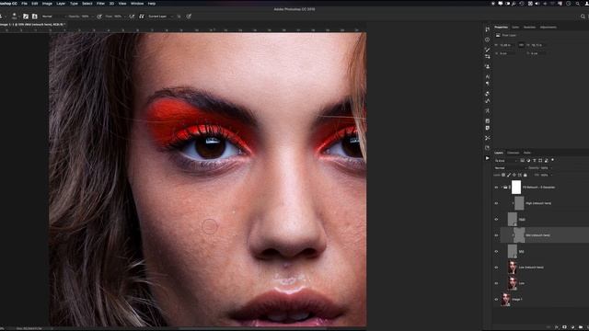Collapse the top retouch group arrow
The width and height of the screenshot is (589, 331).
[x=502, y=188]
